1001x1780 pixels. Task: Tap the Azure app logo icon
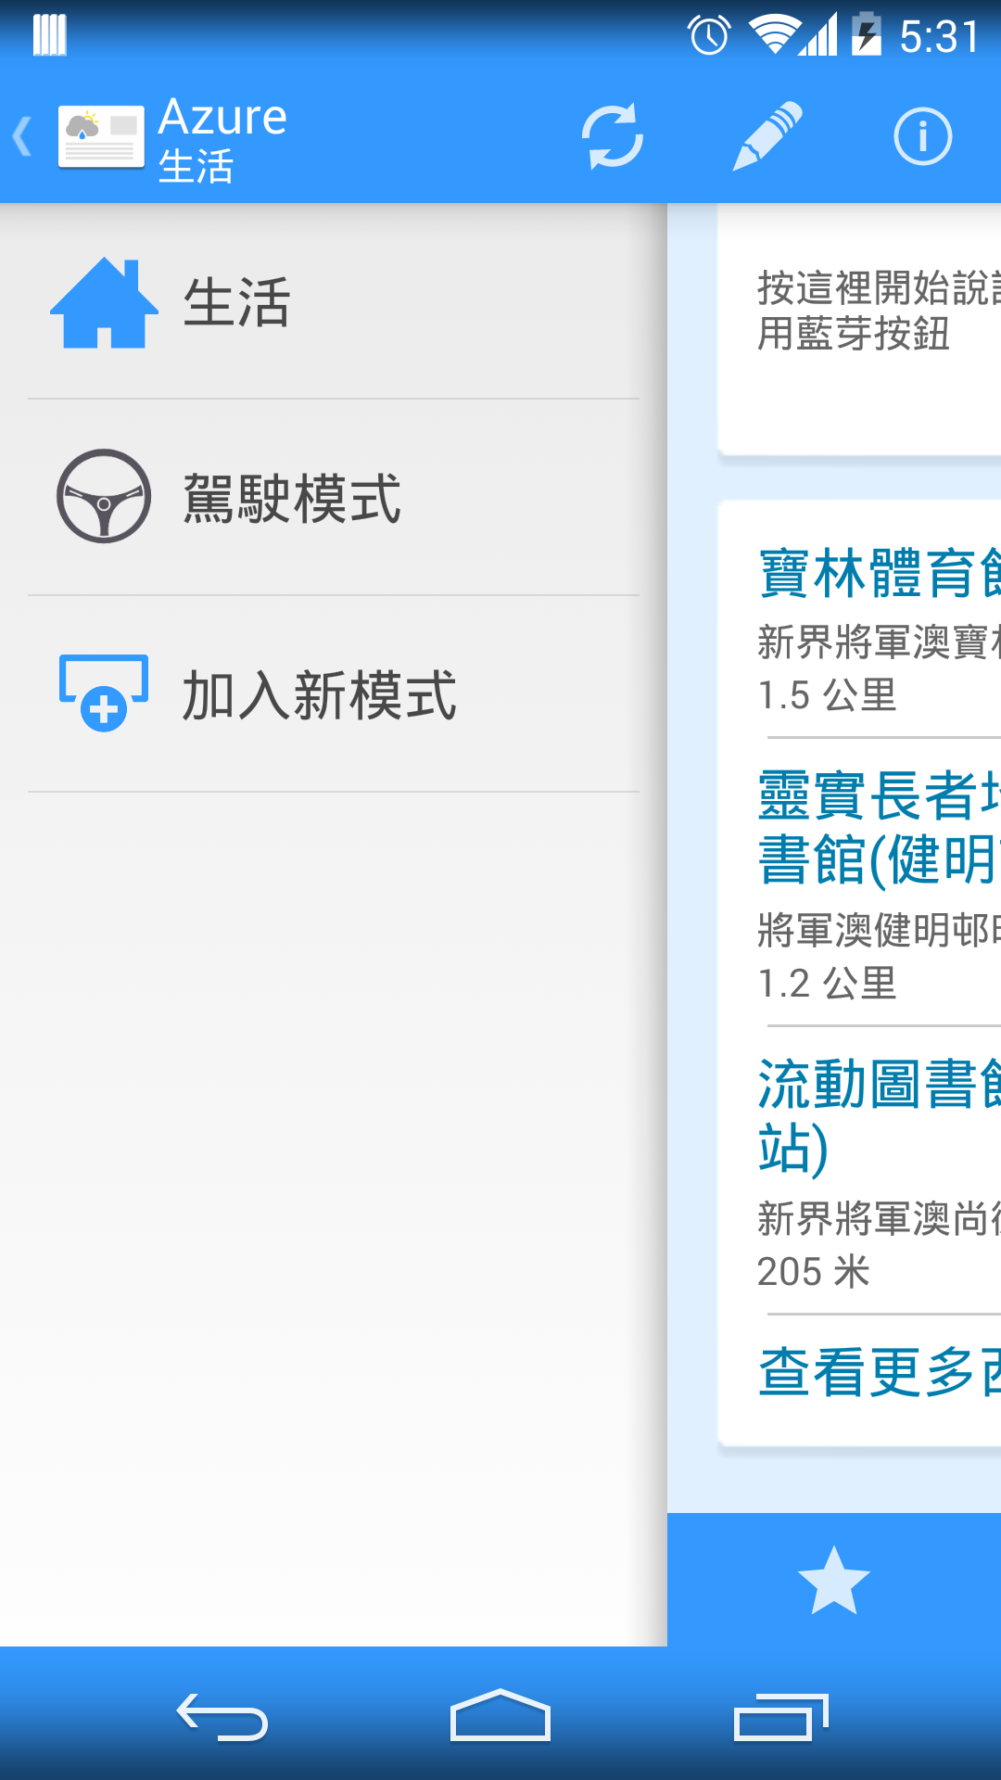[x=101, y=137]
